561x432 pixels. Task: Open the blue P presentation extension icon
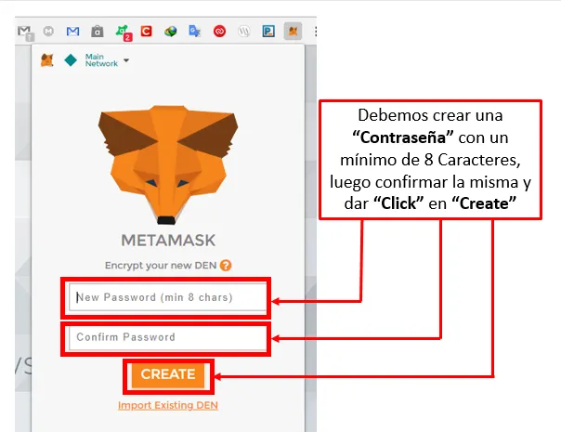click(268, 32)
